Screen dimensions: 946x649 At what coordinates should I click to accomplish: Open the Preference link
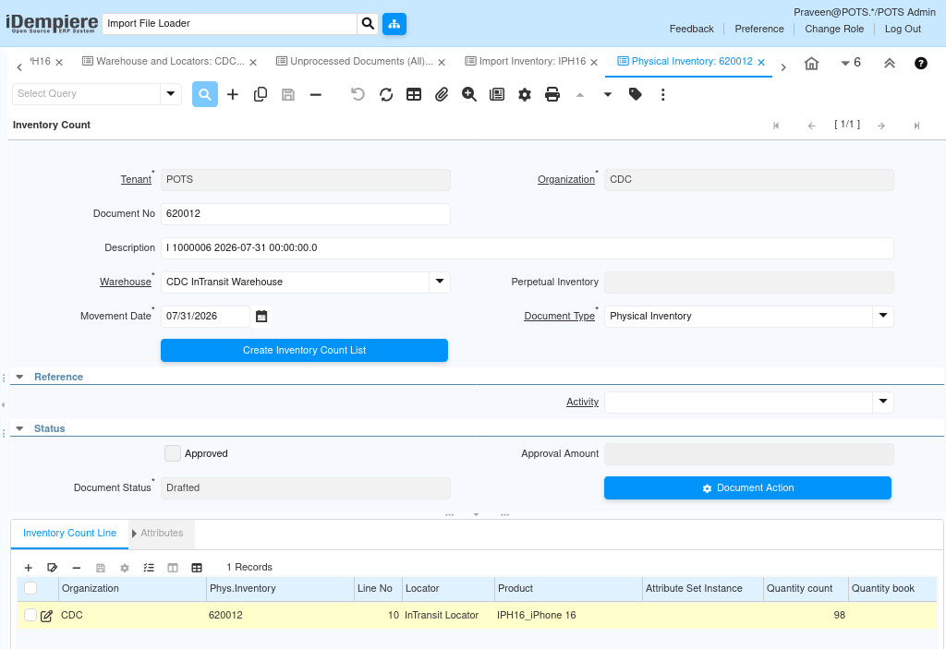pos(759,29)
